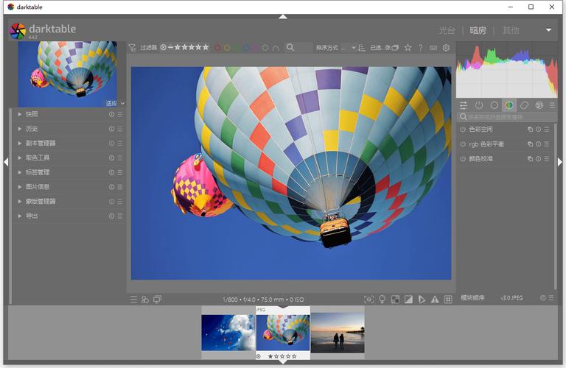Collapse right panel with right edge arrow
This screenshot has height=368, width=566.
point(560,162)
